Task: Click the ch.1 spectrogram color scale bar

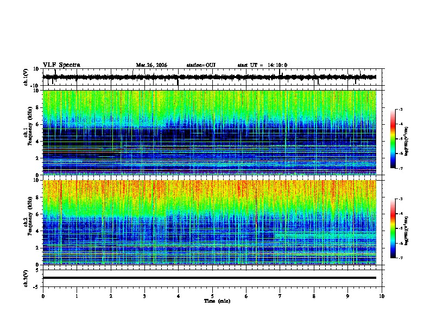Action: [x=393, y=139]
